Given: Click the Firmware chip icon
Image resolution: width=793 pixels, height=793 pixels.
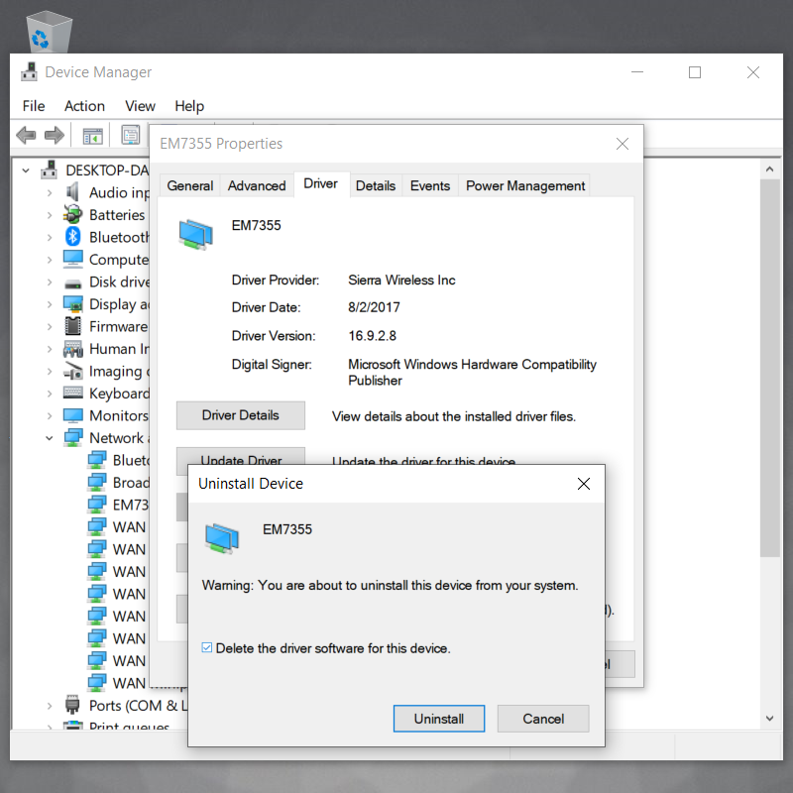Looking at the screenshot, I should pos(73,326).
